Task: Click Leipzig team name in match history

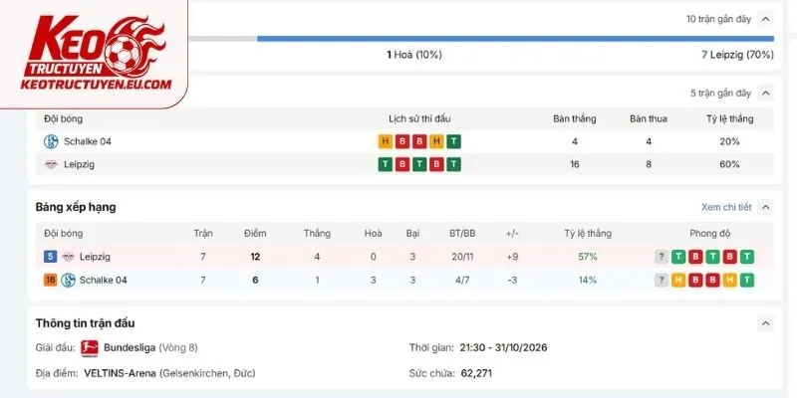Action: [79, 164]
